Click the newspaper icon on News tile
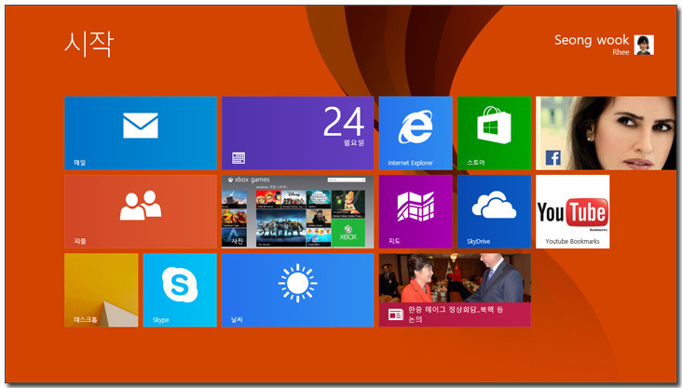Image resolution: width=682 pixels, height=388 pixels. pyautogui.click(x=395, y=314)
